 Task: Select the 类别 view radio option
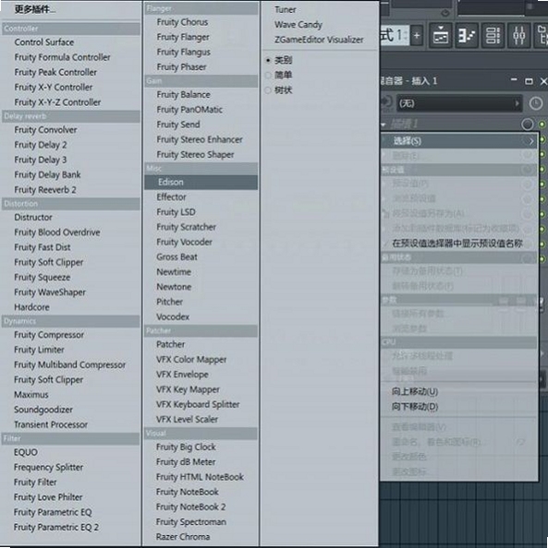coord(279,60)
